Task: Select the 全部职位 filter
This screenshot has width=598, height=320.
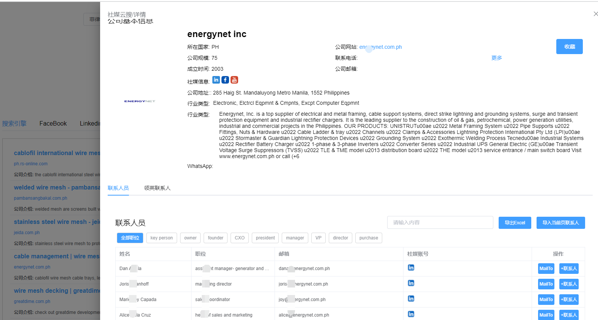Action: (x=130, y=238)
